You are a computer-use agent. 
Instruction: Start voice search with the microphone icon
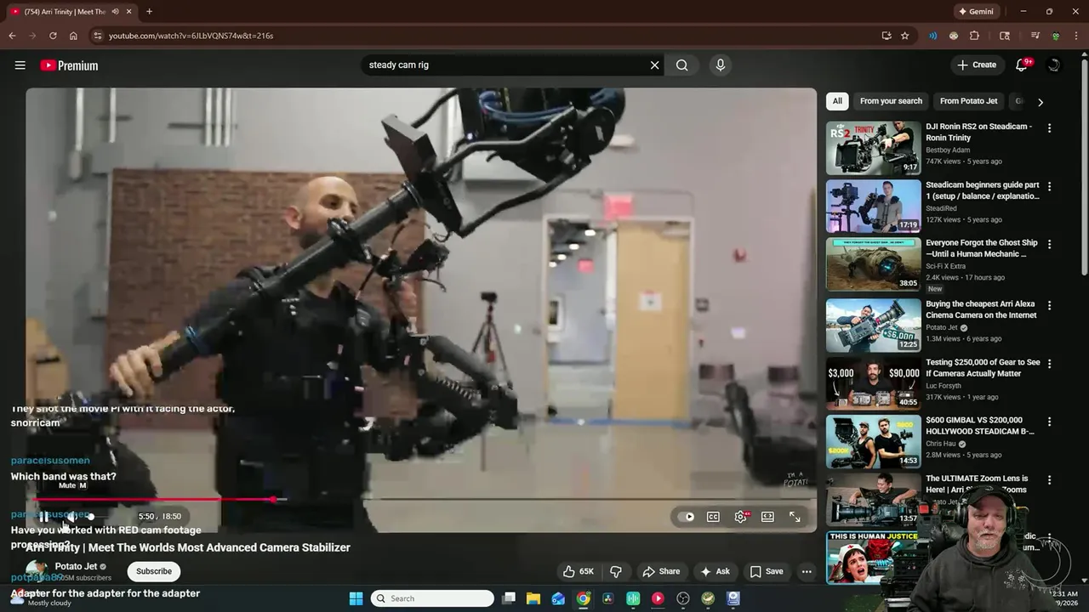(x=721, y=65)
